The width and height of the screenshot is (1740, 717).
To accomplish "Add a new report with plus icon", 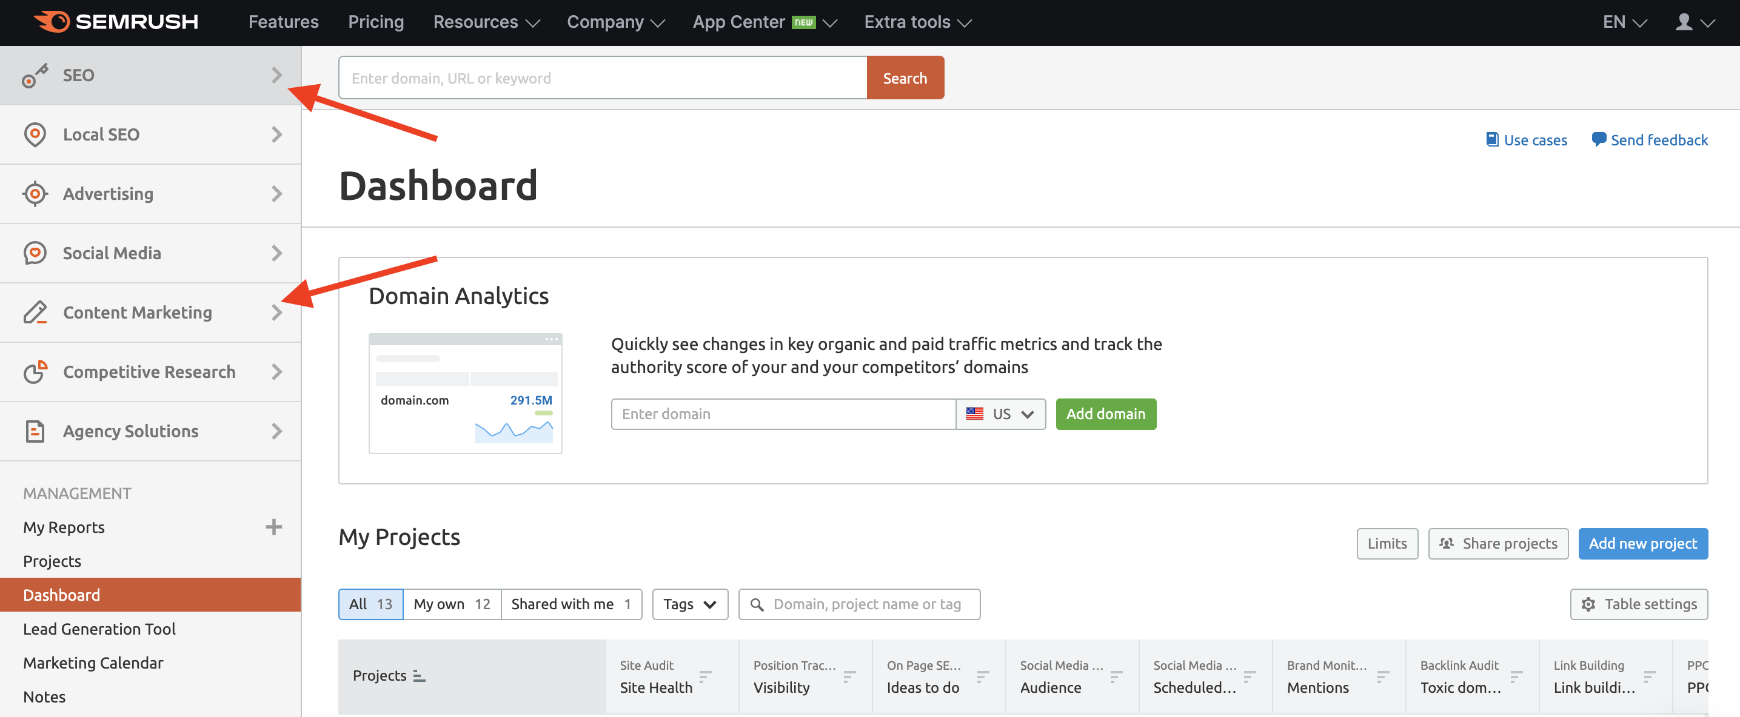I will click(x=273, y=527).
